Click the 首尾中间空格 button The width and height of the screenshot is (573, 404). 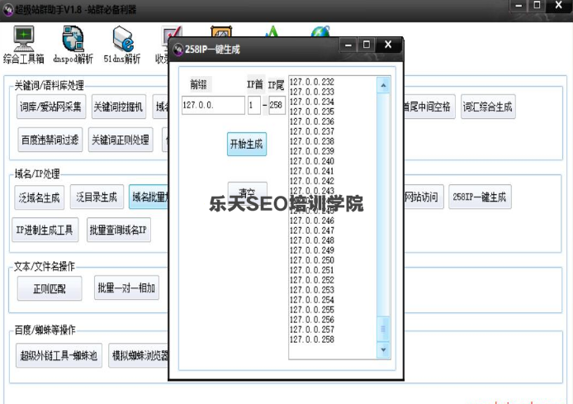[429, 107]
